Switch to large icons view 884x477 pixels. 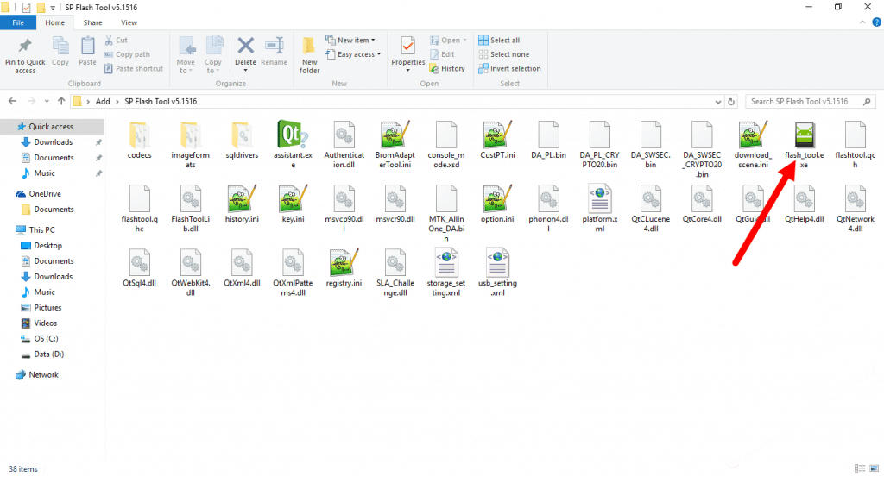coord(874,468)
